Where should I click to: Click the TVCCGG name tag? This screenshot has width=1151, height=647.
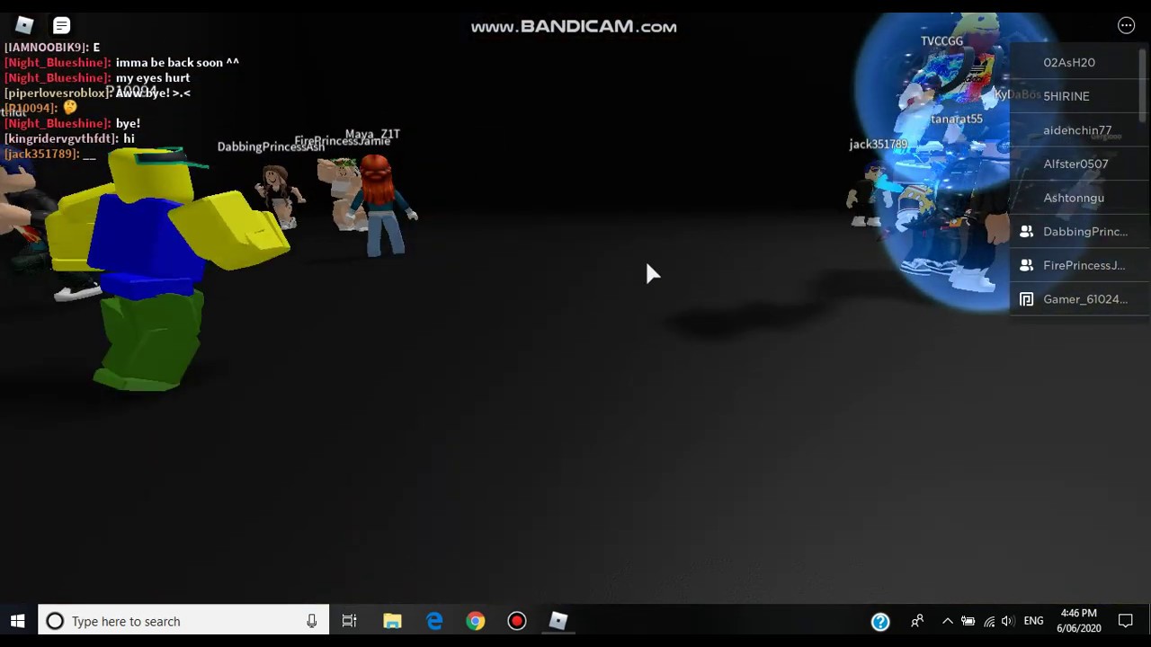point(941,40)
